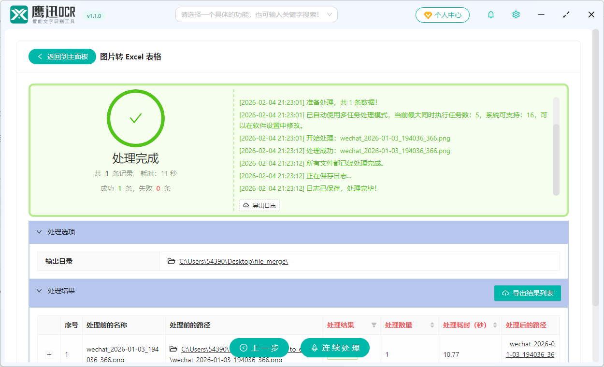Image resolution: width=604 pixels, height=367 pixels.
Task: Click the folder icon beside the output directory path
Action: coord(172,261)
